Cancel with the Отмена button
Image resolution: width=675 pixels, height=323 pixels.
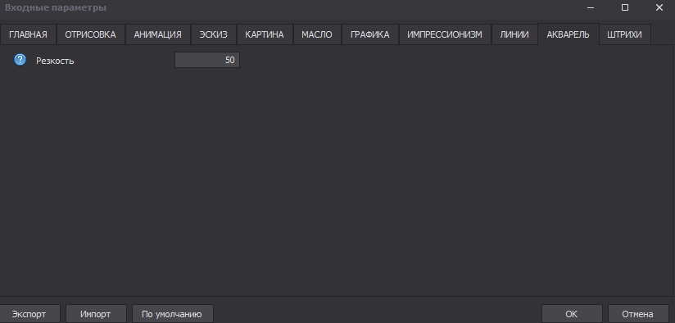[x=637, y=314]
